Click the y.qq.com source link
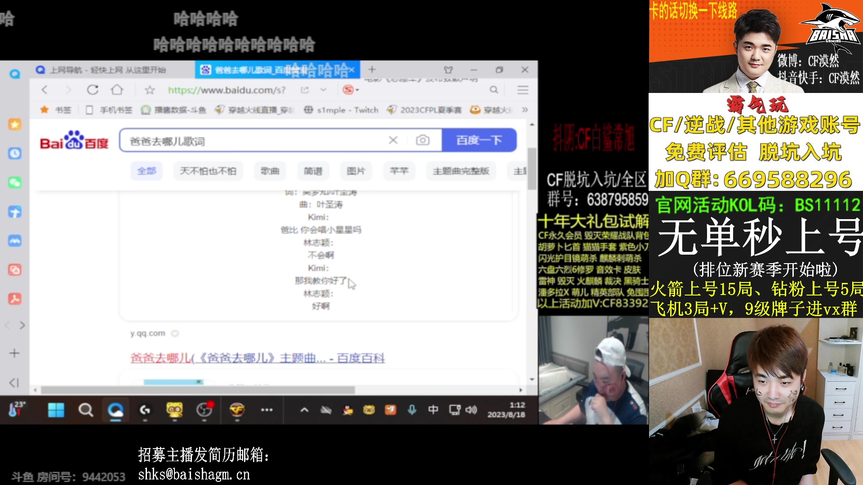The height and width of the screenshot is (485, 863). 148,334
